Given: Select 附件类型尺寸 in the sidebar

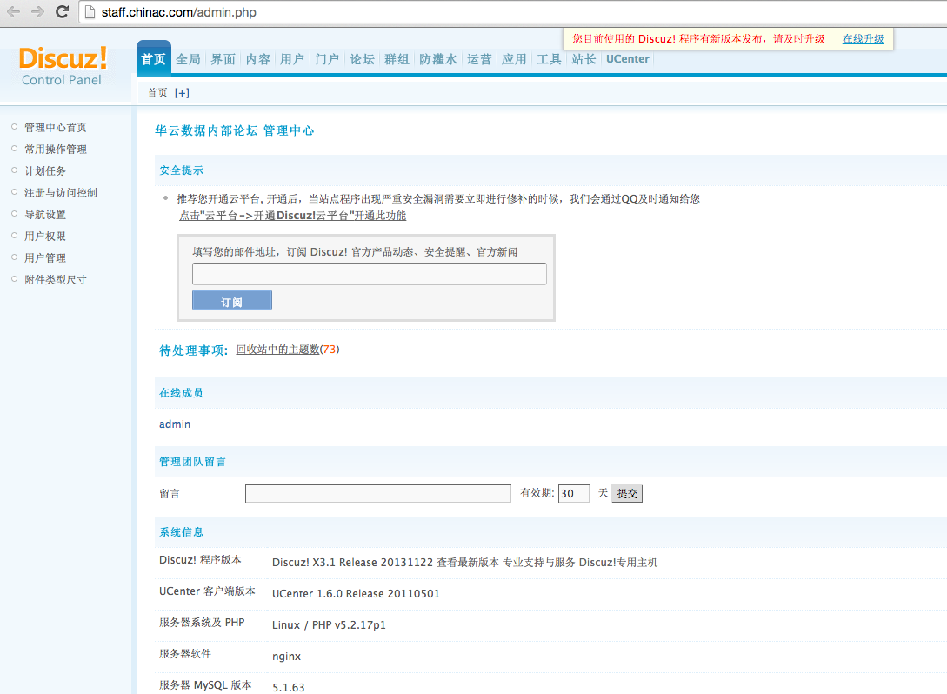Looking at the screenshot, I should pos(56,280).
